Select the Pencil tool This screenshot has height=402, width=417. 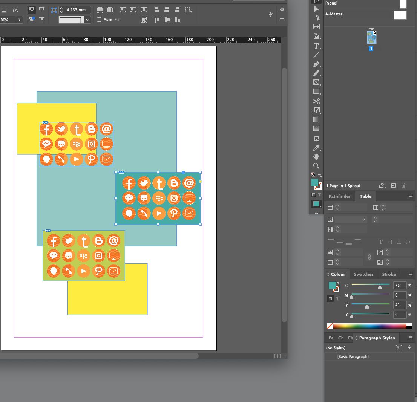click(x=316, y=73)
